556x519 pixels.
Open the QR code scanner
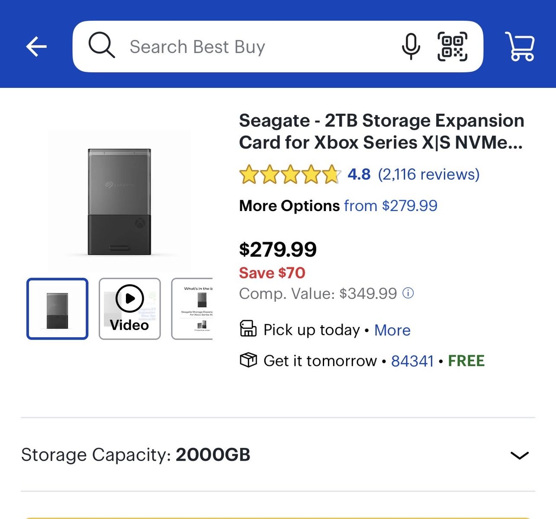[x=452, y=46]
